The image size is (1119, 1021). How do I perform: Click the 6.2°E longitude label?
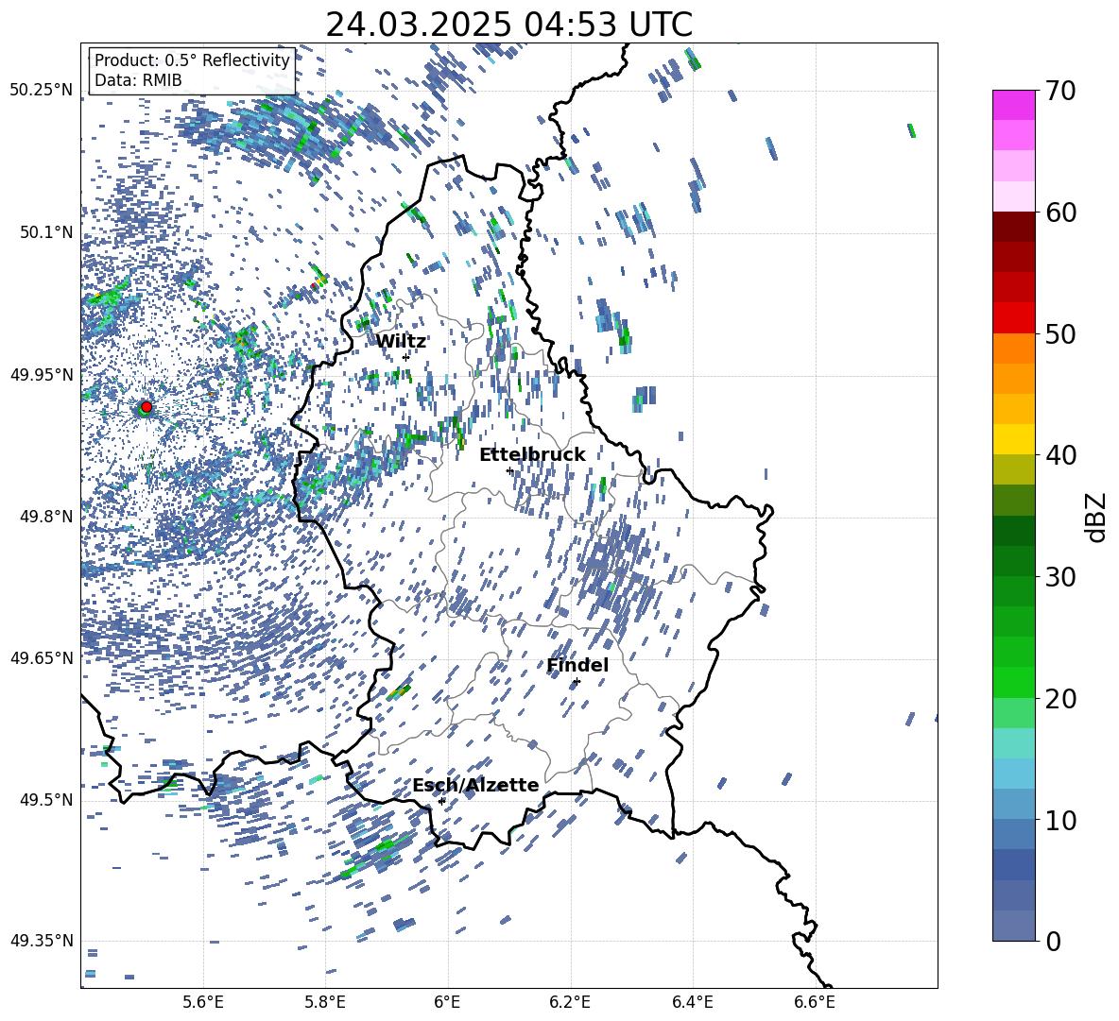click(x=570, y=1002)
